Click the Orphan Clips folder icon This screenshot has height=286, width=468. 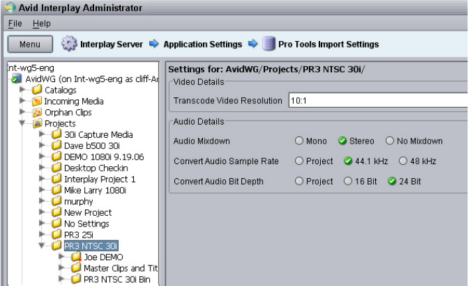[37, 113]
